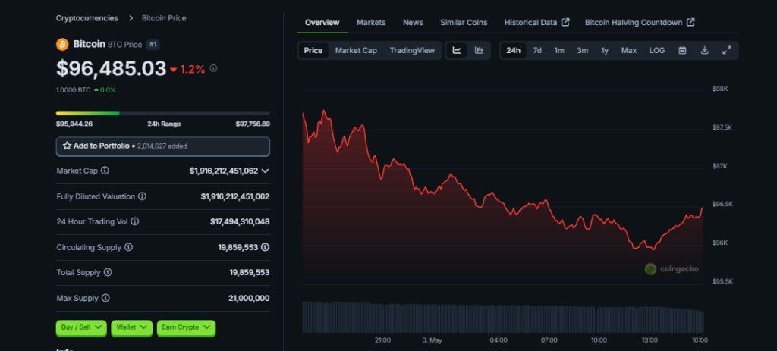
Task: Click the 24h Range progress bar
Action: click(x=163, y=114)
